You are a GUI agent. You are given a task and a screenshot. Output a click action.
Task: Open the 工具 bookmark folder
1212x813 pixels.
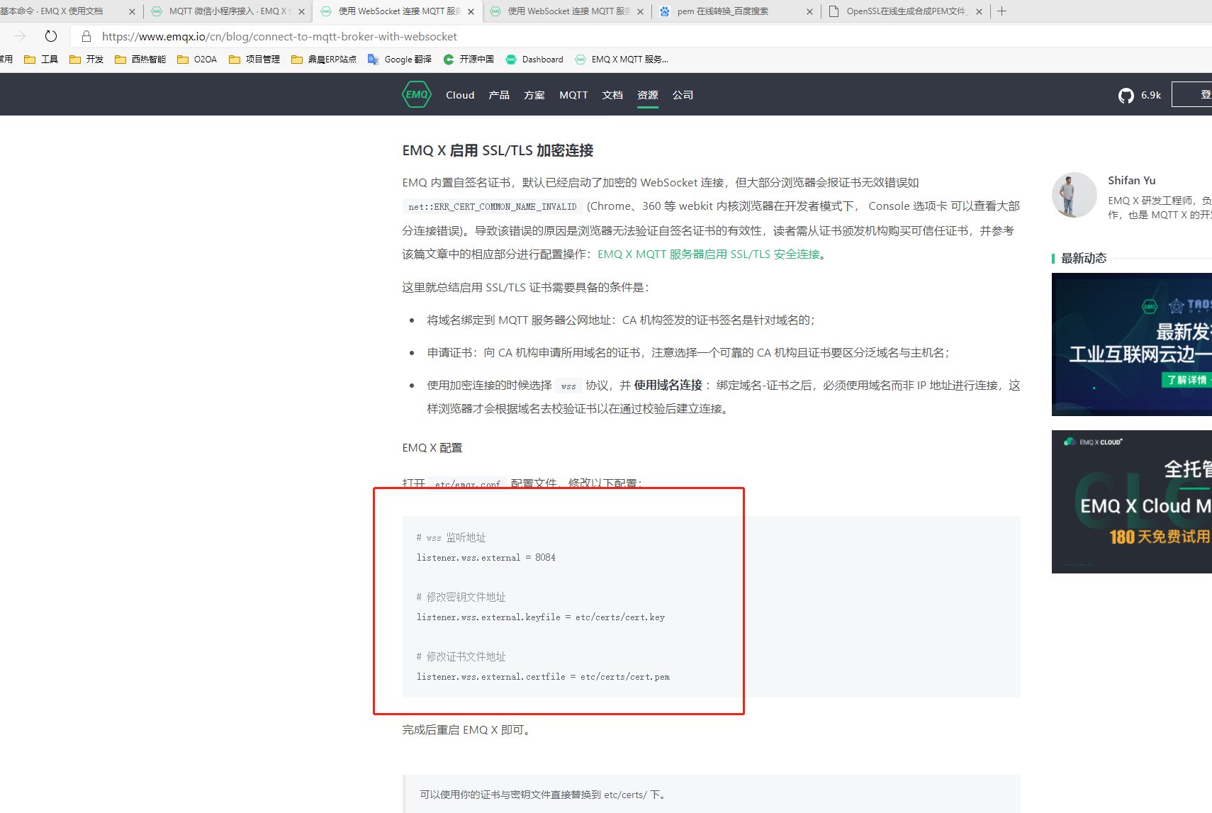(41, 60)
